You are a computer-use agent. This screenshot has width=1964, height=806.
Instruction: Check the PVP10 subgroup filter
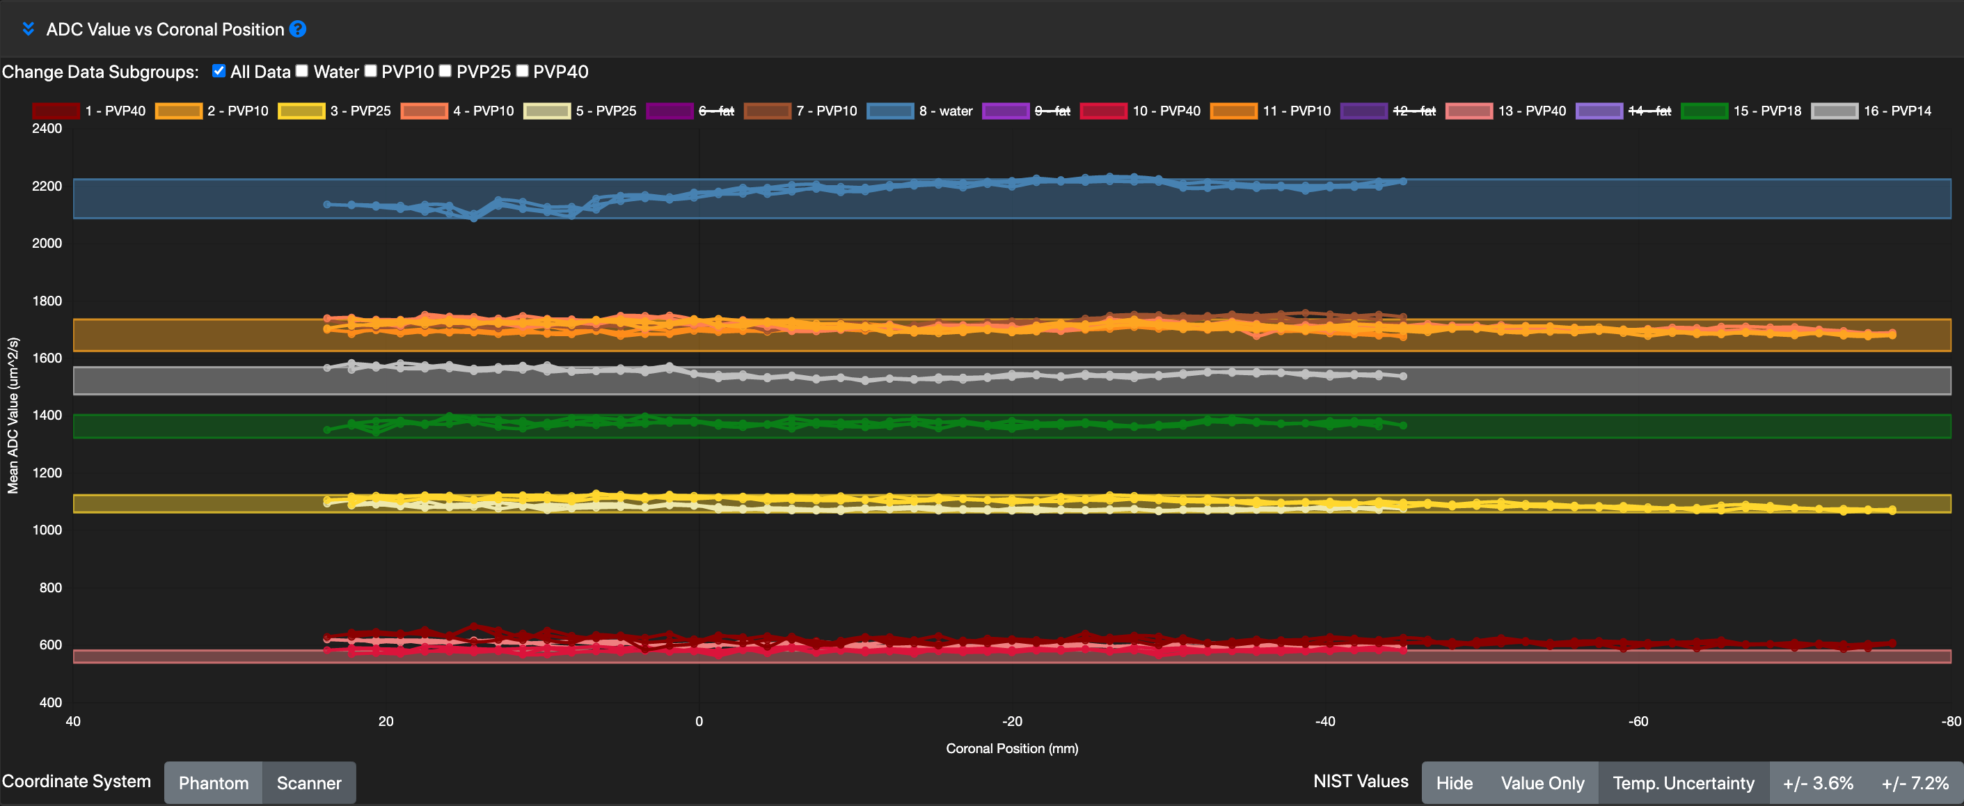click(370, 70)
